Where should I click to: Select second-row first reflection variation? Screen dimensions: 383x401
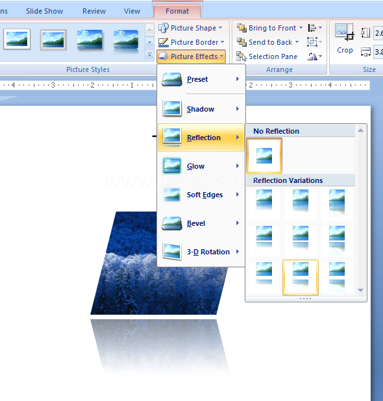(x=264, y=240)
